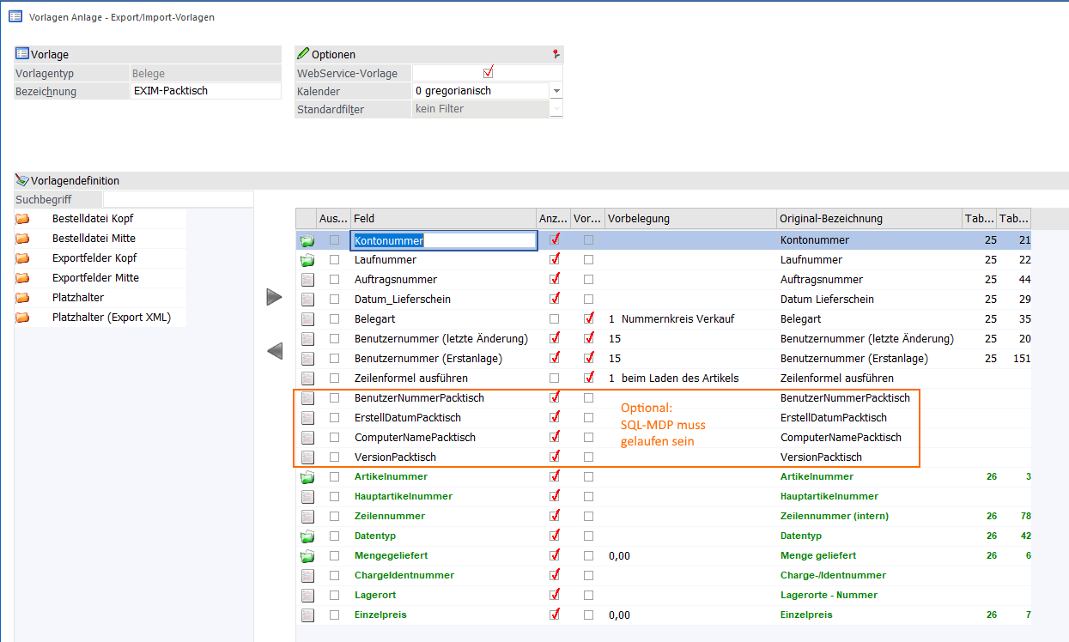The image size is (1069, 642).
Task: Open the Kalender dropdown
Action: pos(556,91)
